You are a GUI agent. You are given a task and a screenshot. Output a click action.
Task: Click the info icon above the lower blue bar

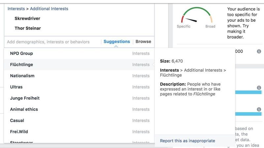click(259, 110)
